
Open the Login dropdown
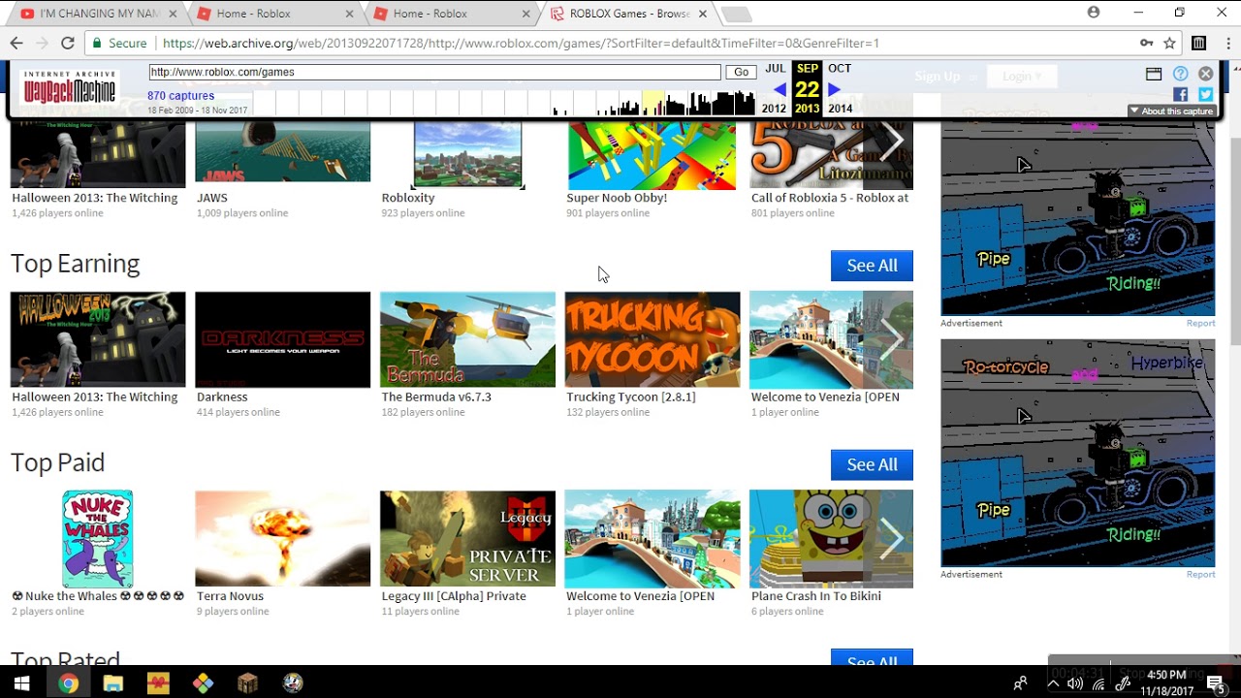coord(1022,77)
